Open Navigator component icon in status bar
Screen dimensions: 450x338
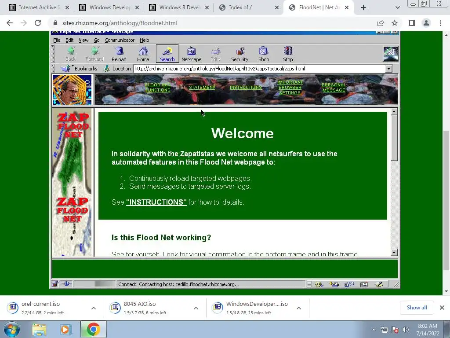point(319,284)
